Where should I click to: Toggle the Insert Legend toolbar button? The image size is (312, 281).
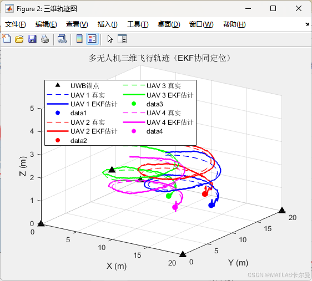click(x=92, y=39)
